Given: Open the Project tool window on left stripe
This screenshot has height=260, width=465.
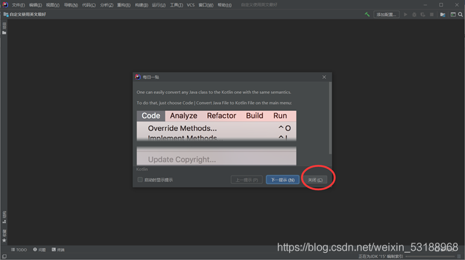Looking at the screenshot, I should tap(4, 29).
